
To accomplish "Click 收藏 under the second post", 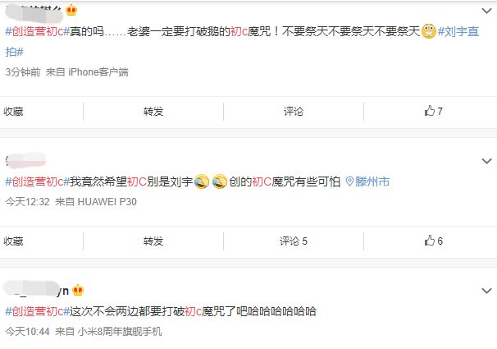I will click(x=13, y=241).
